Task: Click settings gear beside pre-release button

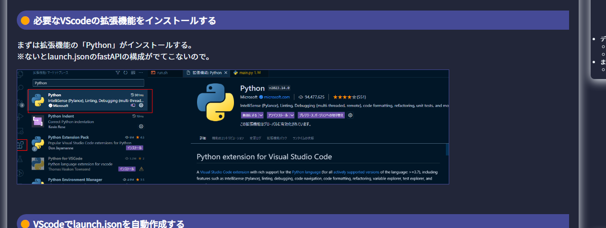Action: tap(350, 115)
